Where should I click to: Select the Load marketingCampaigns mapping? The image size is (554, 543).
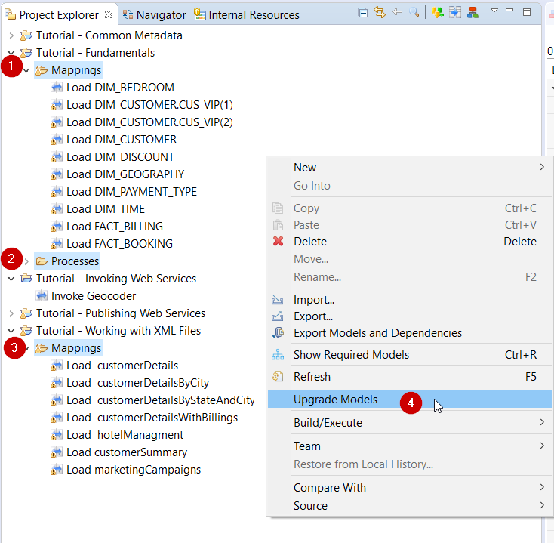[134, 470]
